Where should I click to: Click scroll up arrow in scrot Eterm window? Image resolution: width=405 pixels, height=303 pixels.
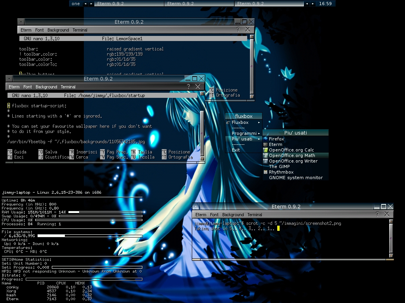(x=391, y=221)
